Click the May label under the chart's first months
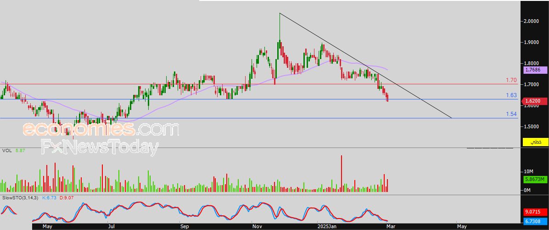The height and width of the screenshot is (230, 549). [47, 226]
